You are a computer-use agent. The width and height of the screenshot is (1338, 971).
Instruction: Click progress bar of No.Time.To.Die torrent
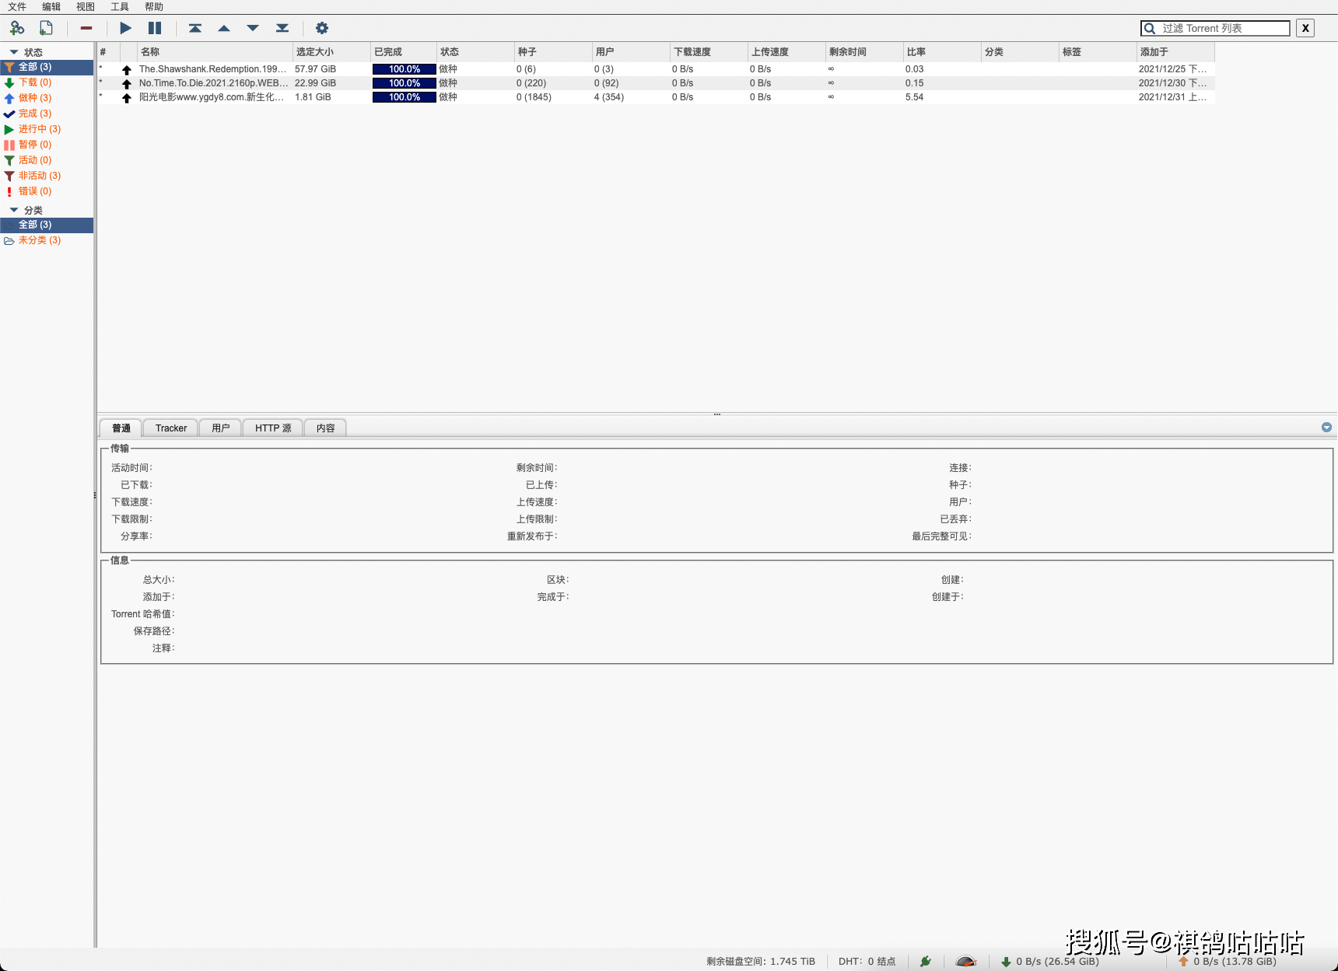404,83
